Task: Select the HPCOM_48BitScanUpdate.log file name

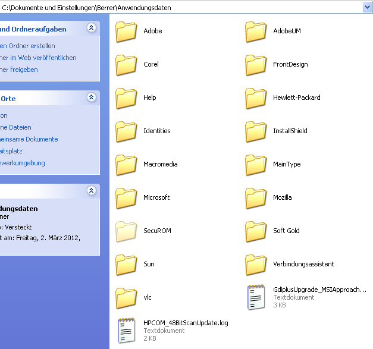Action: click(x=186, y=323)
